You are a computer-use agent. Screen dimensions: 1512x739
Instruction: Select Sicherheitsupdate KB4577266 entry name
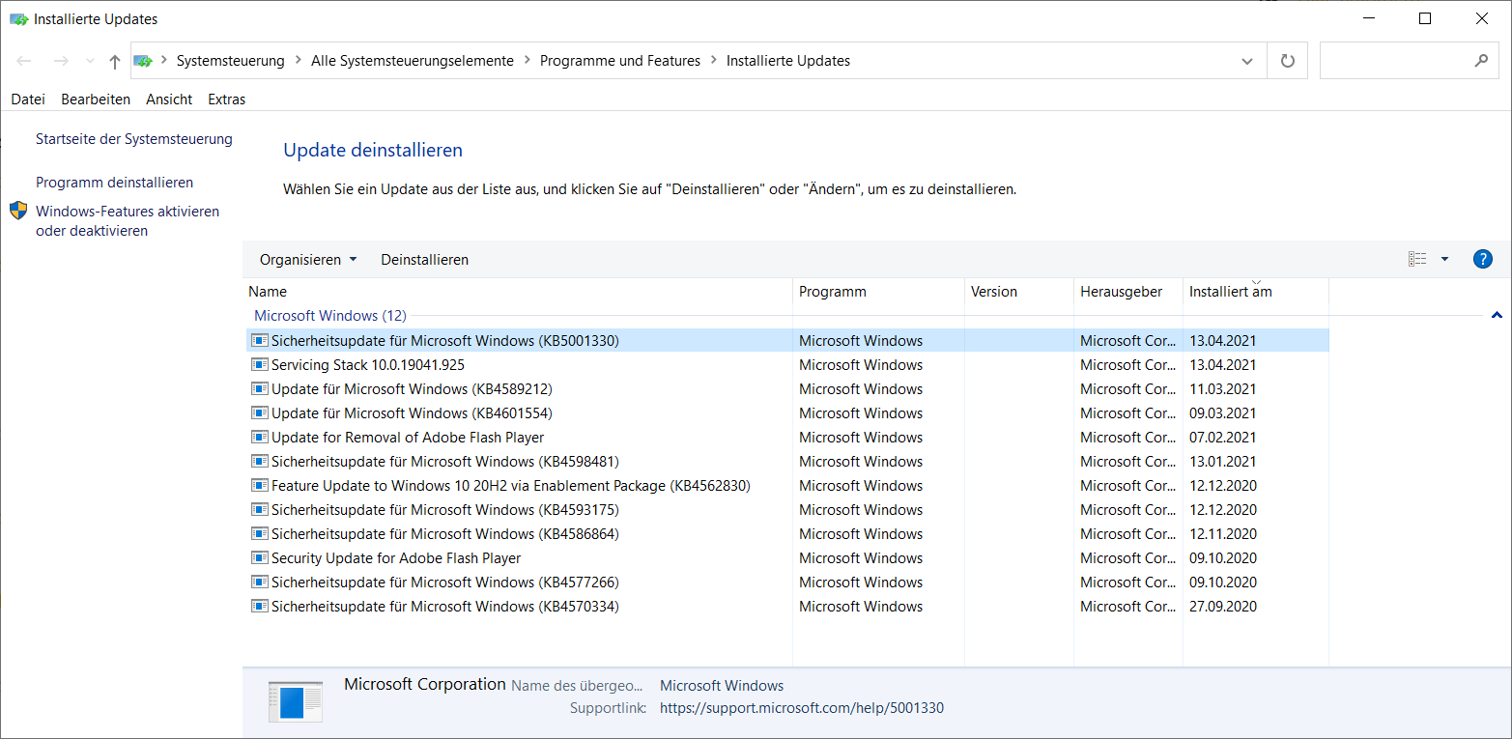[445, 583]
